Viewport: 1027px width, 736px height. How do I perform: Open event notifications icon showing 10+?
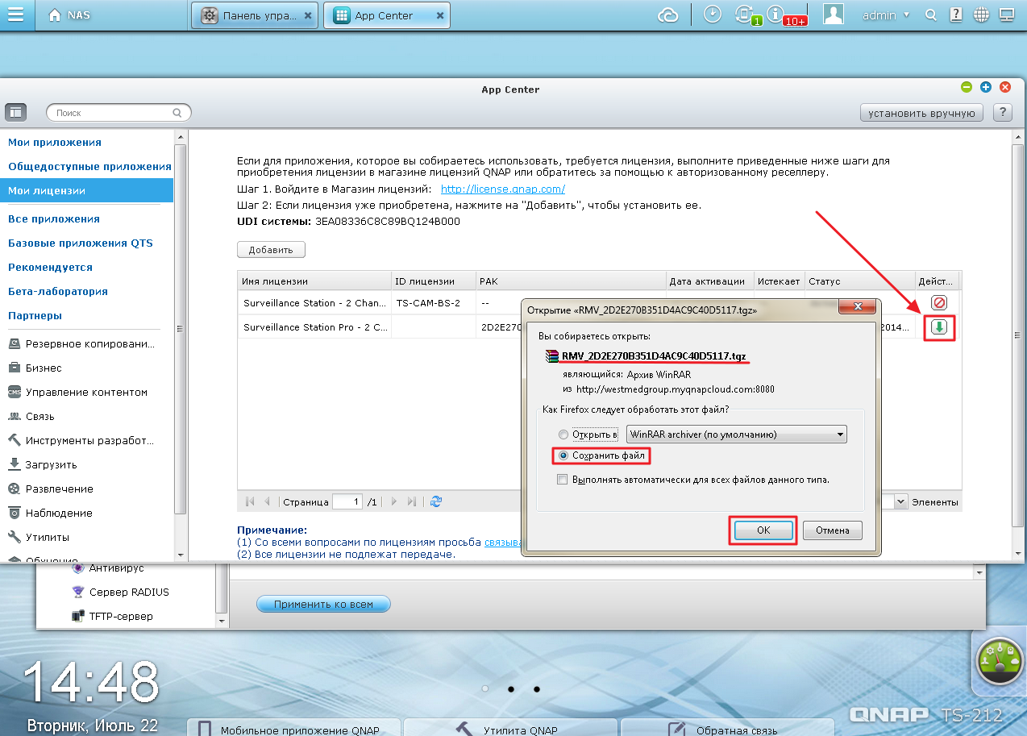tap(778, 15)
